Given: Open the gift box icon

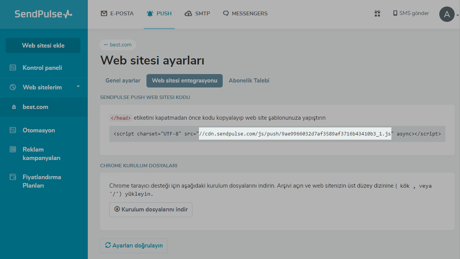Looking at the screenshot, I should pos(377,13).
